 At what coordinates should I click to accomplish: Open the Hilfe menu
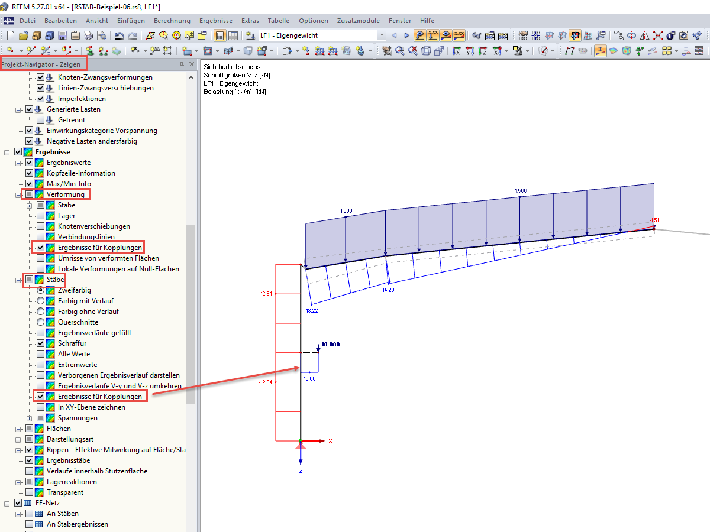click(427, 21)
